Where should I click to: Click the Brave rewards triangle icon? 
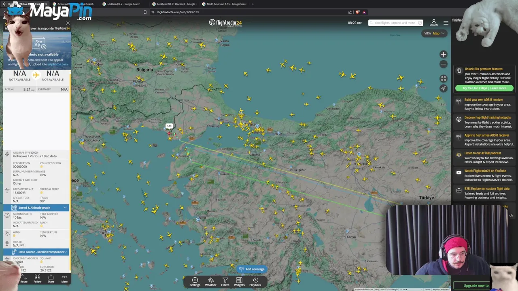pos(364,12)
